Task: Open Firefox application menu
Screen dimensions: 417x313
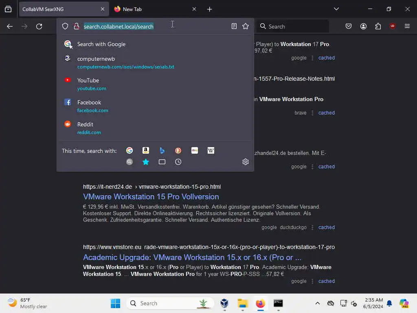Action: (x=407, y=26)
